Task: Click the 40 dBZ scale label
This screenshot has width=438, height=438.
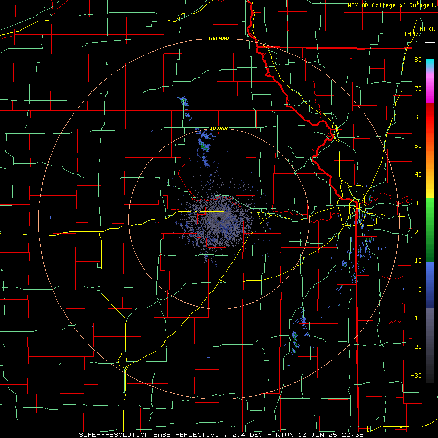Action: pos(418,175)
